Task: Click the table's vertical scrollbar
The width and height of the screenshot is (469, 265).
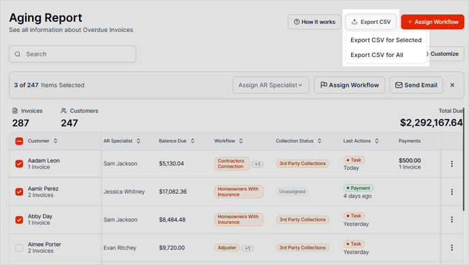Action: pos(464,158)
